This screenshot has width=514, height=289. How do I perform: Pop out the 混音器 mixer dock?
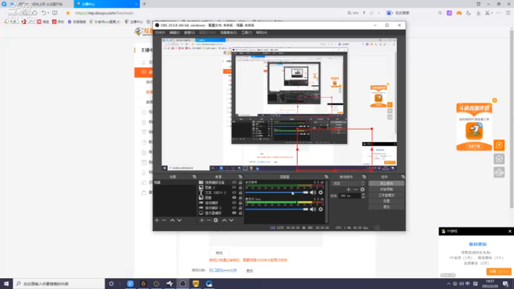[x=326, y=177]
